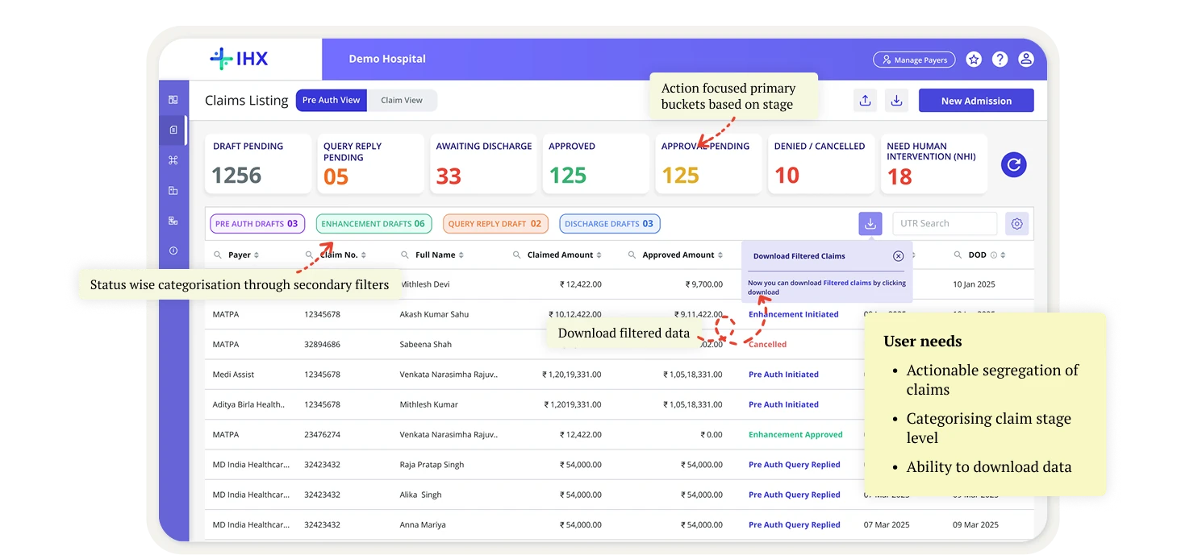Open Pre Auth Query Replied for Anna Mariya

pos(795,524)
